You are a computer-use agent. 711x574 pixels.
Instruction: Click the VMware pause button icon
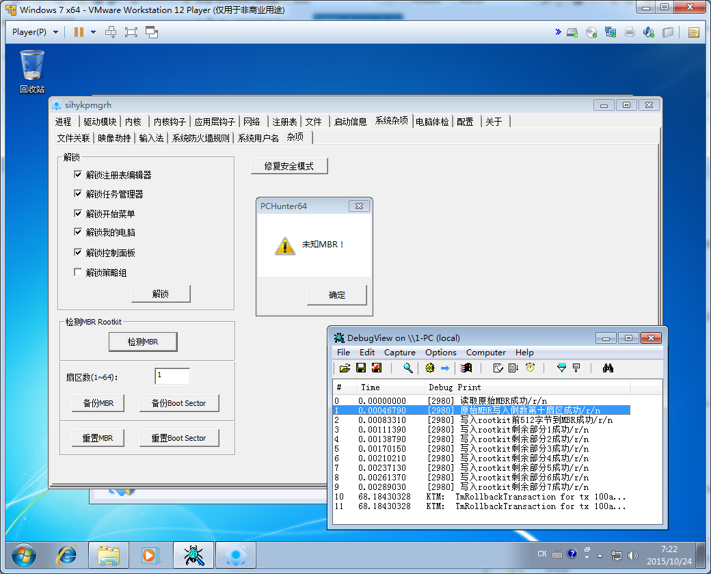(79, 31)
